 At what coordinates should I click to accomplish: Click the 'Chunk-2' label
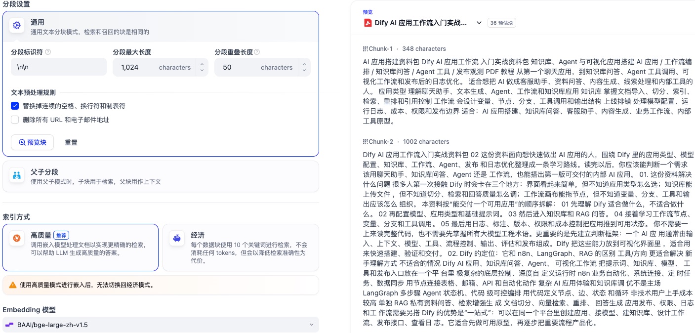381,142
